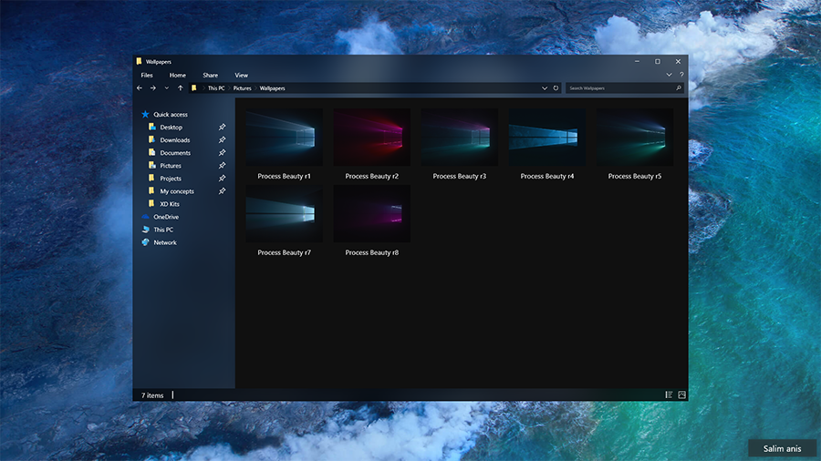Expand the ribbon with the chevron
The height and width of the screenshot is (461, 821).
pos(670,75)
